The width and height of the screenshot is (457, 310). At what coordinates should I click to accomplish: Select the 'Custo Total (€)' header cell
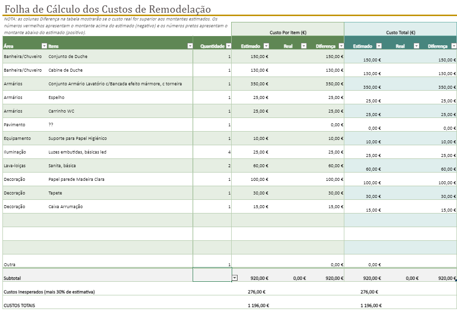tap(400, 29)
